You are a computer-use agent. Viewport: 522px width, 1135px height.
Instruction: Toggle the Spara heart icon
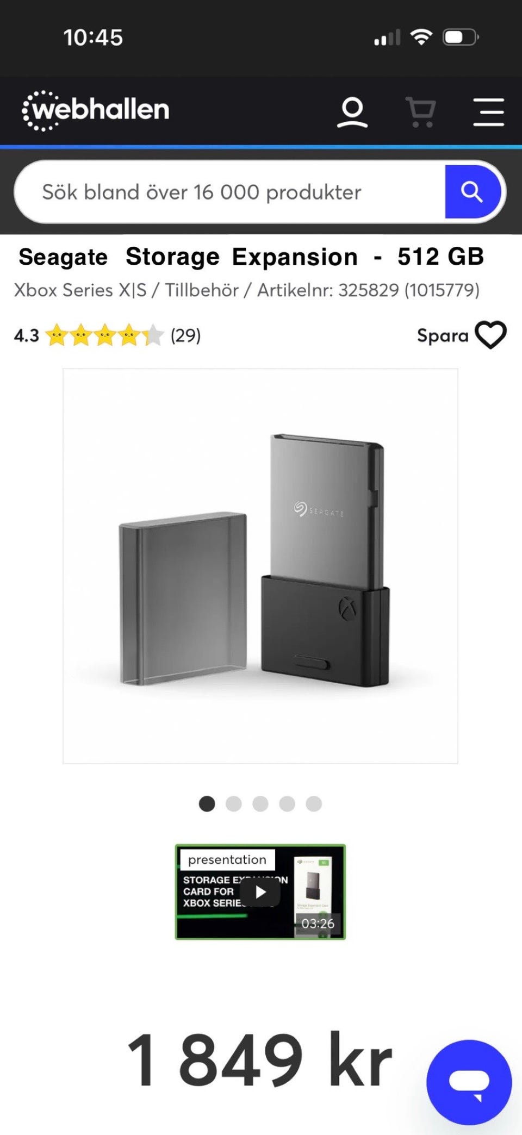pos(490,335)
